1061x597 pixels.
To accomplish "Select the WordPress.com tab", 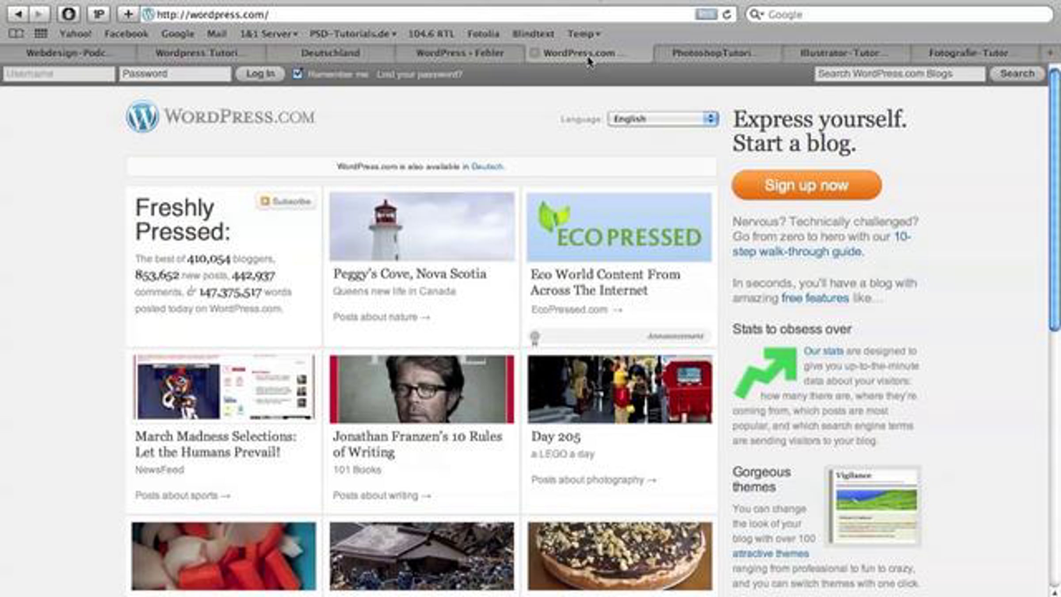I will (589, 53).
